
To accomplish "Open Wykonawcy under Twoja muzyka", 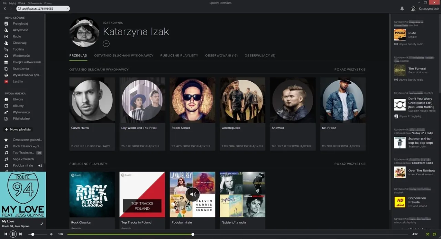I will 21,112.
